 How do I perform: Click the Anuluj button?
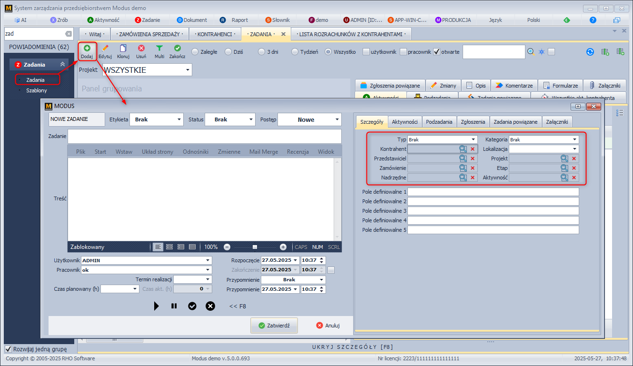pyautogui.click(x=328, y=326)
